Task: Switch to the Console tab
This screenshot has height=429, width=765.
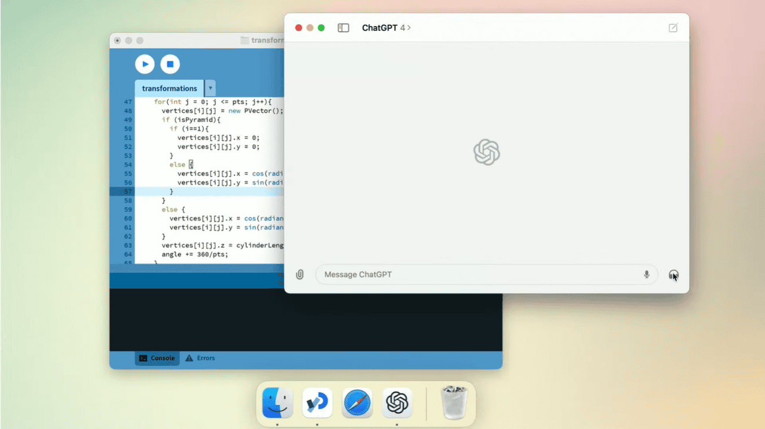Action: (x=156, y=358)
